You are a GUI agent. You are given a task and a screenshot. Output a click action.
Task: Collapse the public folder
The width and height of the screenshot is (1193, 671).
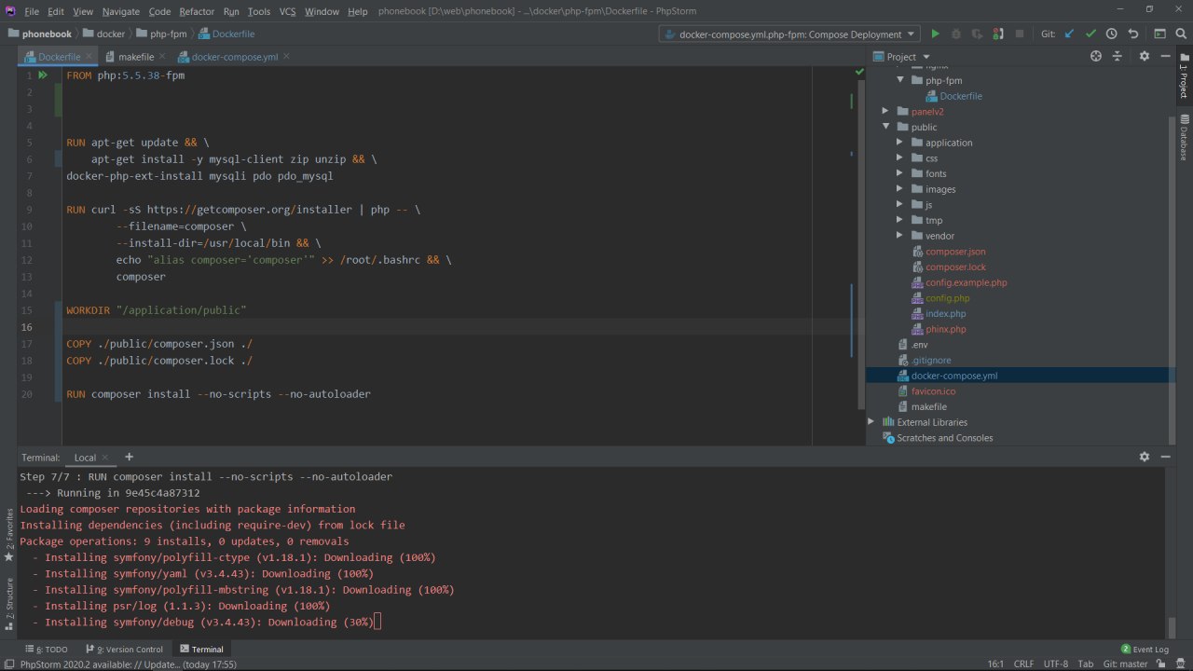click(x=886, y=127)
